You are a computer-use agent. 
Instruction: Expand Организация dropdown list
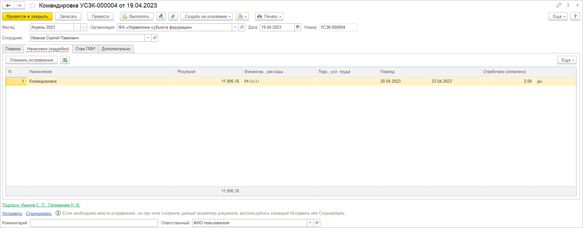[235, 27]
